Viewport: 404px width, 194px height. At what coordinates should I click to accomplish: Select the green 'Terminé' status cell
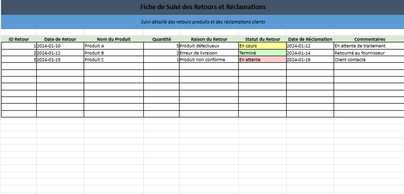pos(262,53)
